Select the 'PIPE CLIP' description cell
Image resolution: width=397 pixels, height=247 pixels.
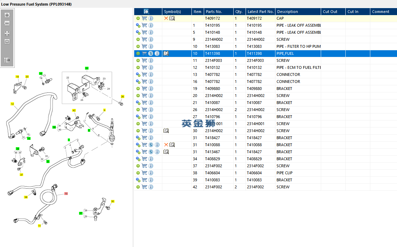(298, 173)
